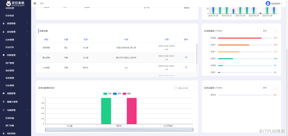Click the 区域五 light-blue progress bar
Viewport: 288px width, 136px height.
pyautogui.click(x=220, y=65)
